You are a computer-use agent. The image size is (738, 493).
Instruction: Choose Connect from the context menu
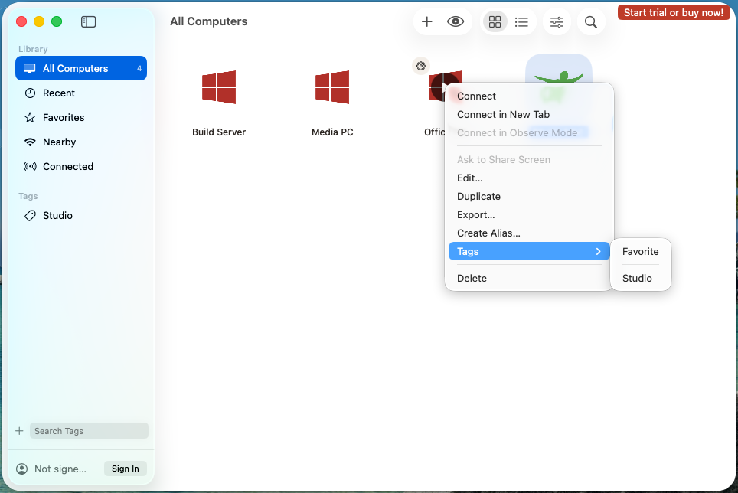pos(529,96)
